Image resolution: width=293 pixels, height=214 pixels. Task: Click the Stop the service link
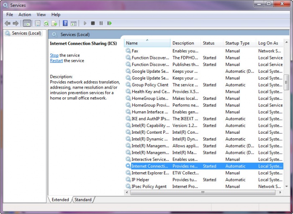click(54, 55)
